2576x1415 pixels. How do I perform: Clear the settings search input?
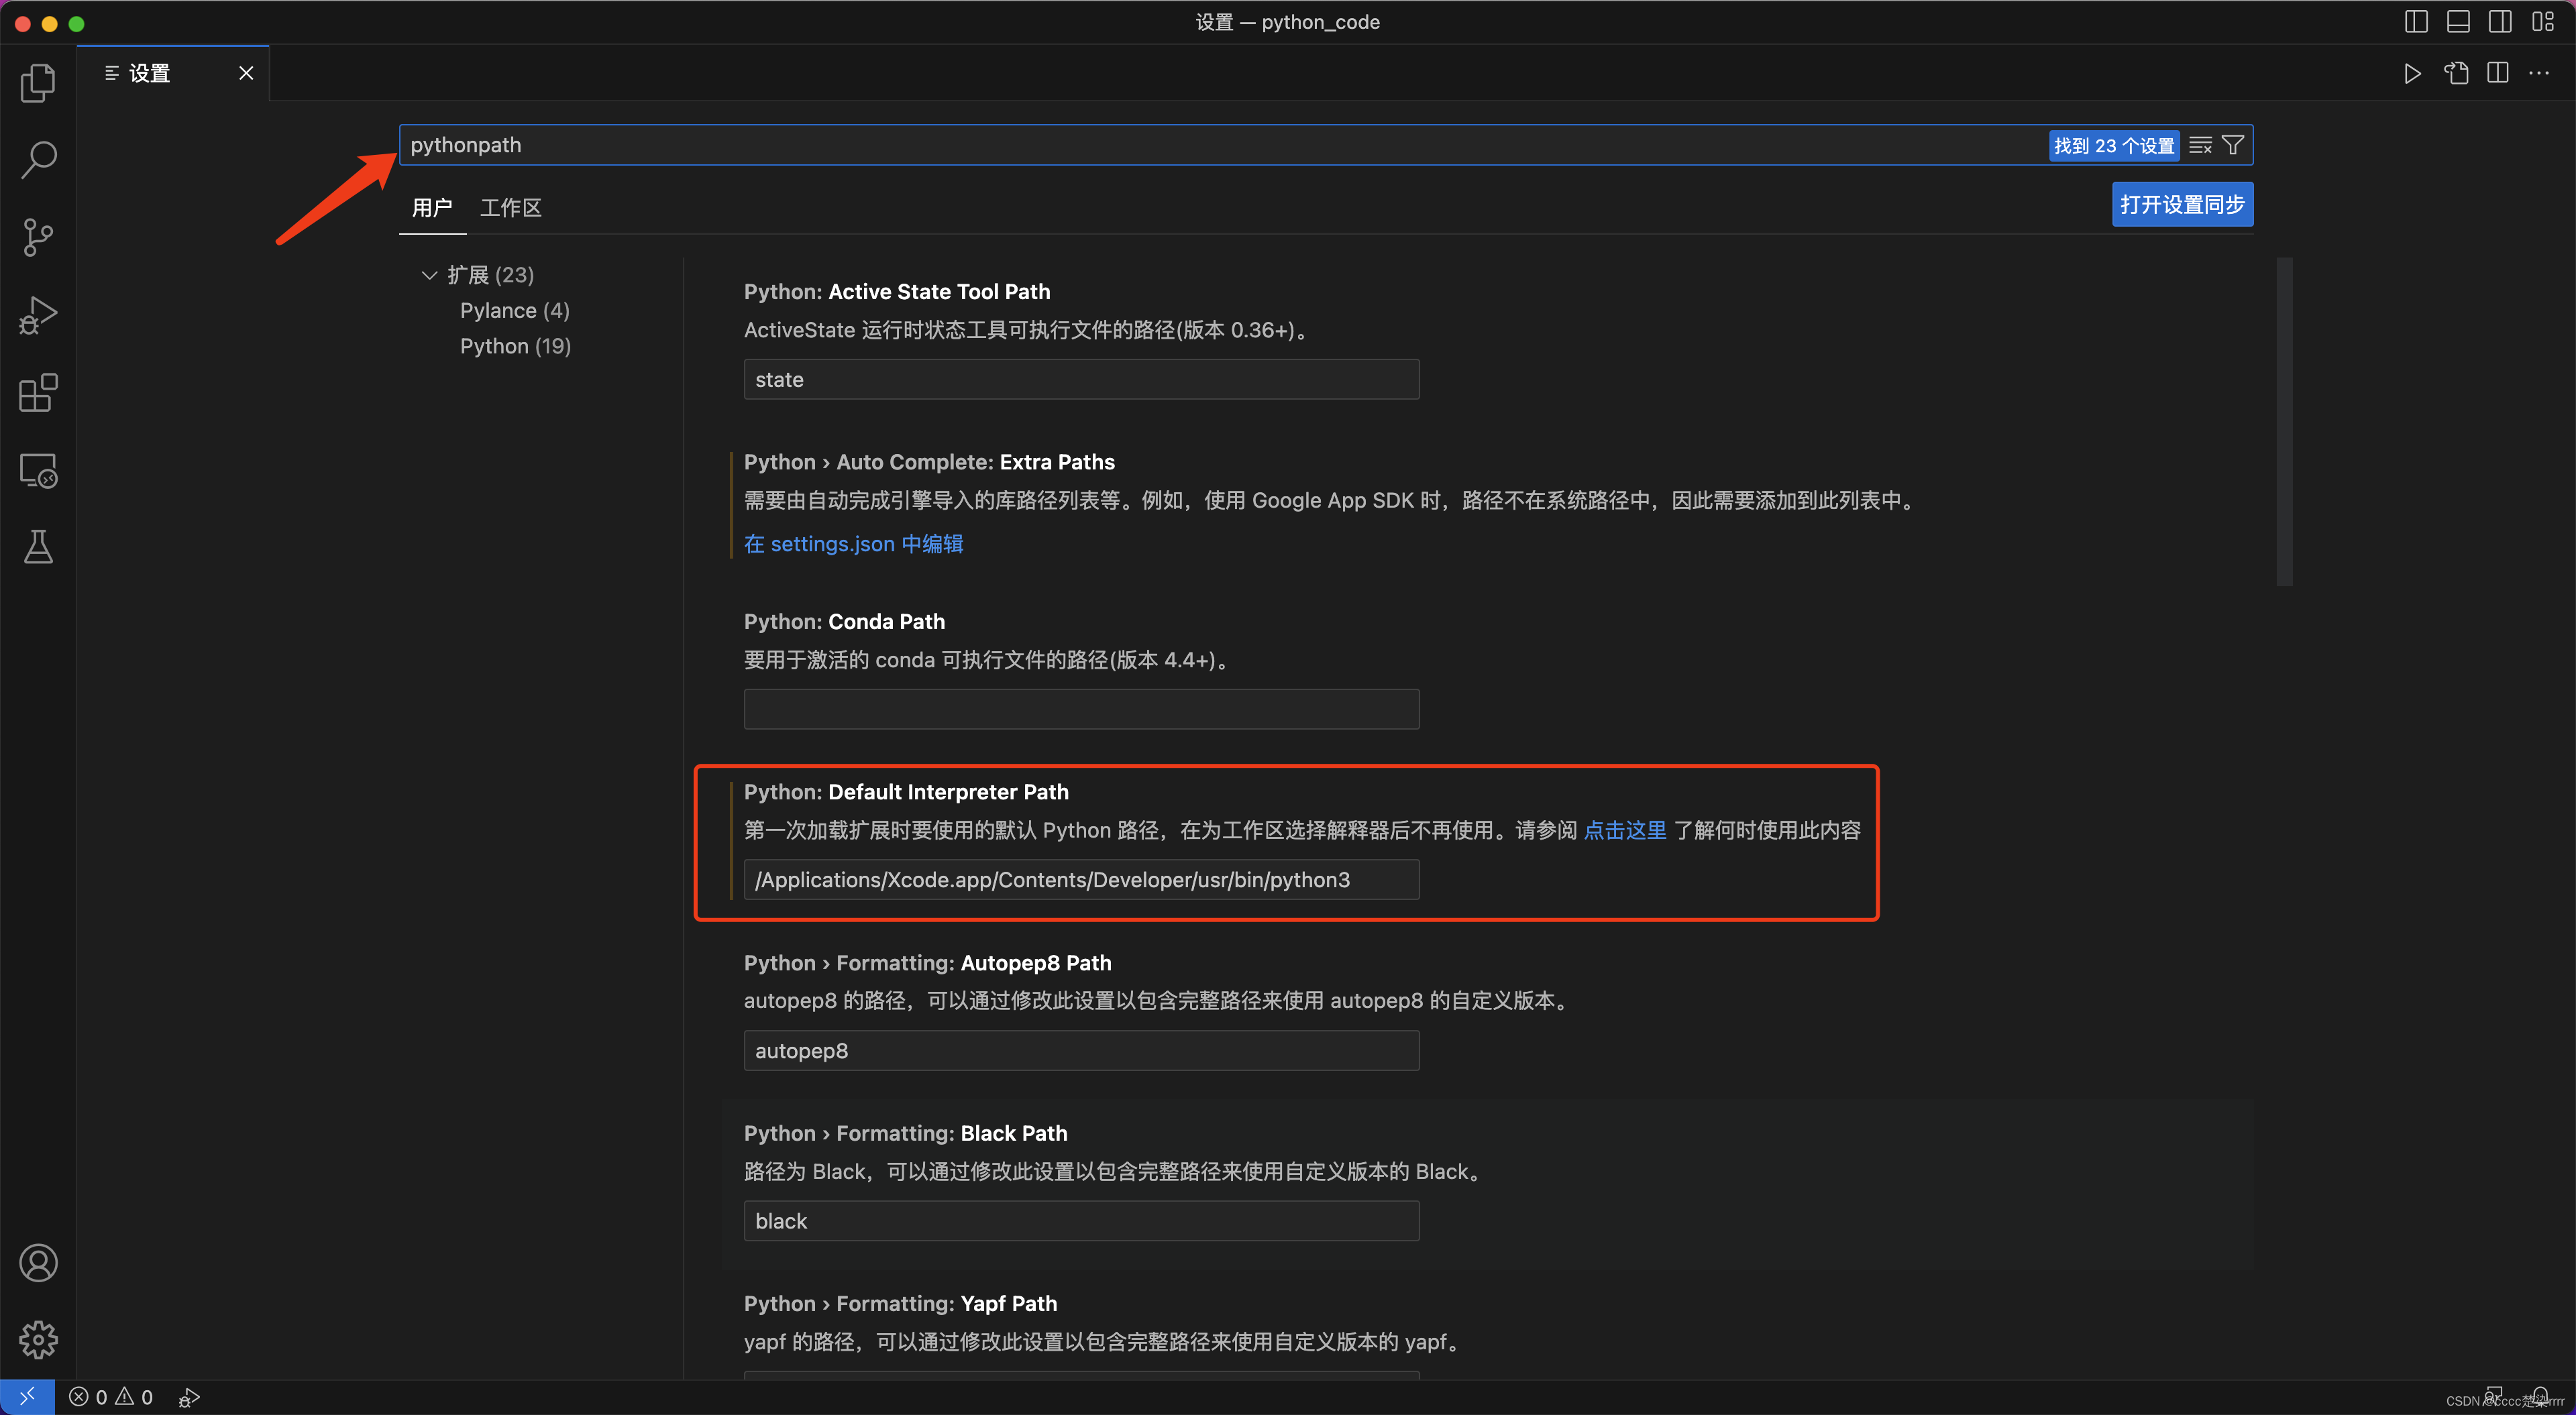[x=2200, y=145]
